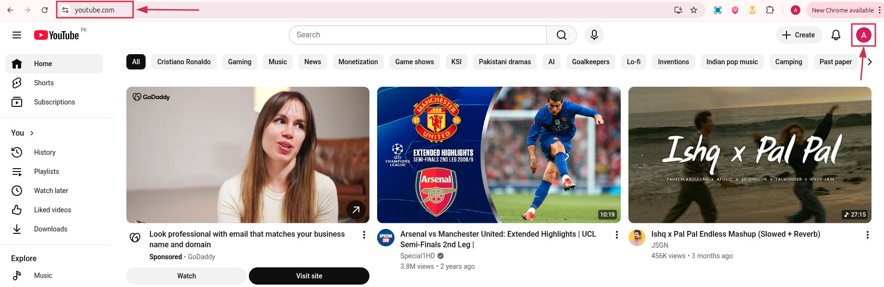The width and height of the screenshot is (884, 287).
Task: Click the red shield extension icon
Action: pos(735,10)
